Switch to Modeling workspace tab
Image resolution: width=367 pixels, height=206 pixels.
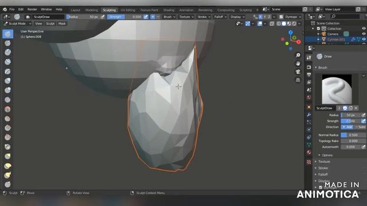click(92, 10)
